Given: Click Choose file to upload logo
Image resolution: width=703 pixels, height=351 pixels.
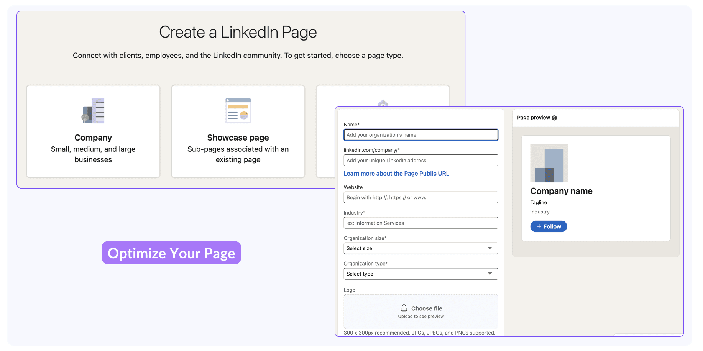Looking at the screenshot, I should point(421,312).
